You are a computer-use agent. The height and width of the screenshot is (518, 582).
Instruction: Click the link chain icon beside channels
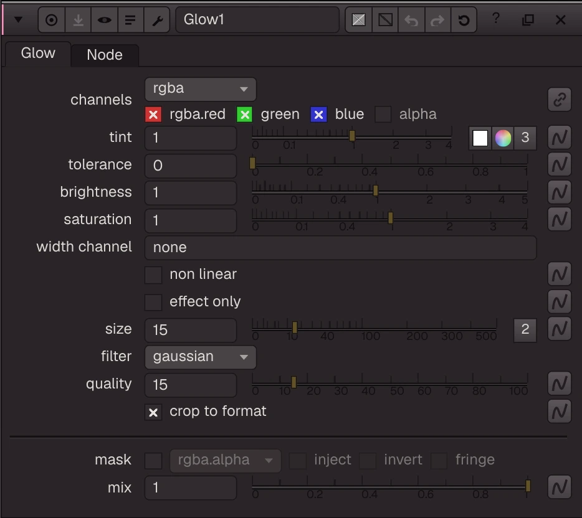pos(560,100)
